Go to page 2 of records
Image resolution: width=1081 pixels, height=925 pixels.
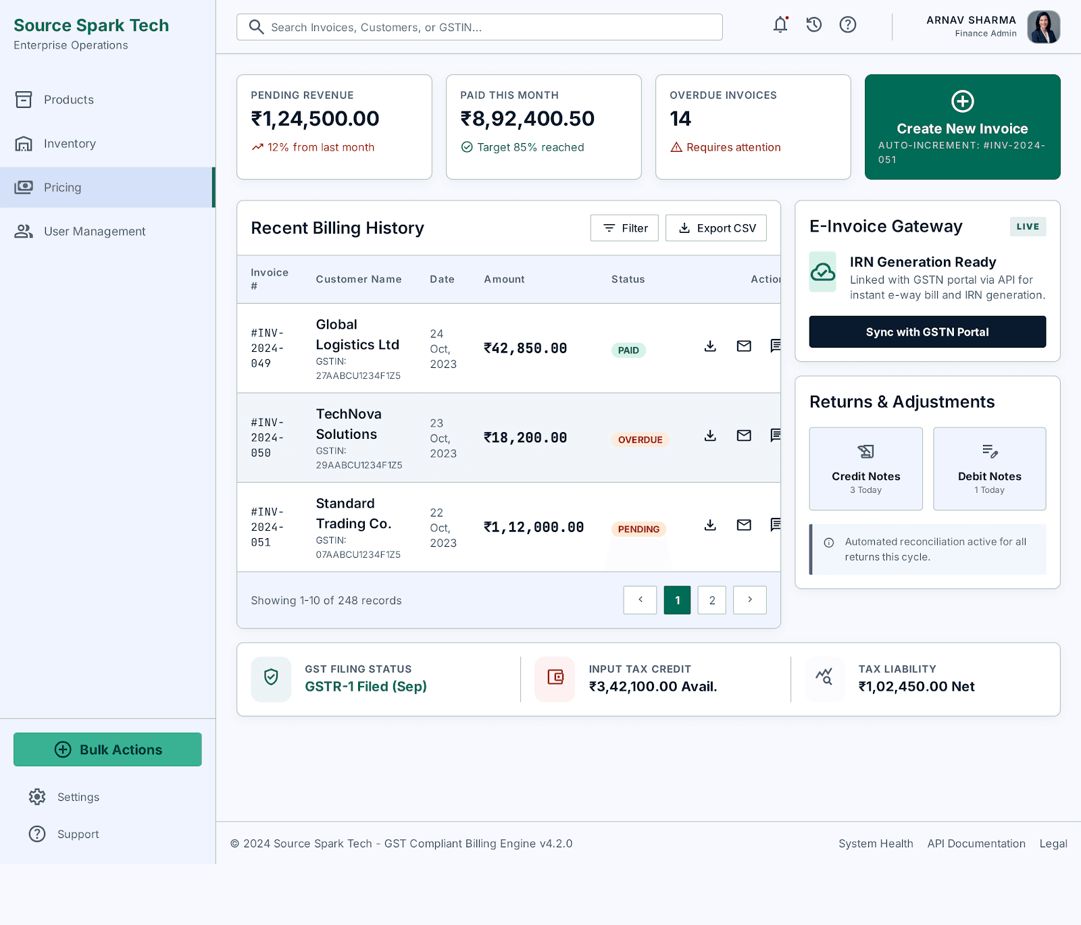[x=712, y=600]
